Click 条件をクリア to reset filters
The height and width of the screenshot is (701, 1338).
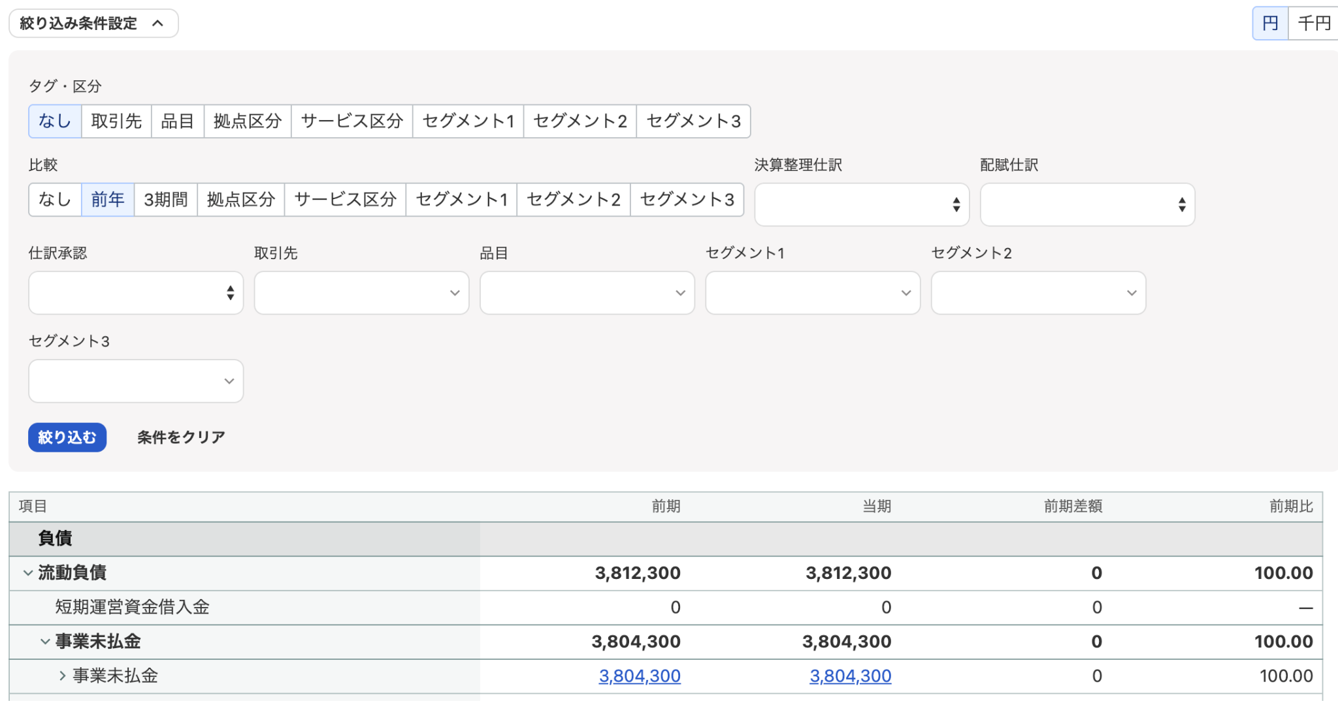click(181, 437)
